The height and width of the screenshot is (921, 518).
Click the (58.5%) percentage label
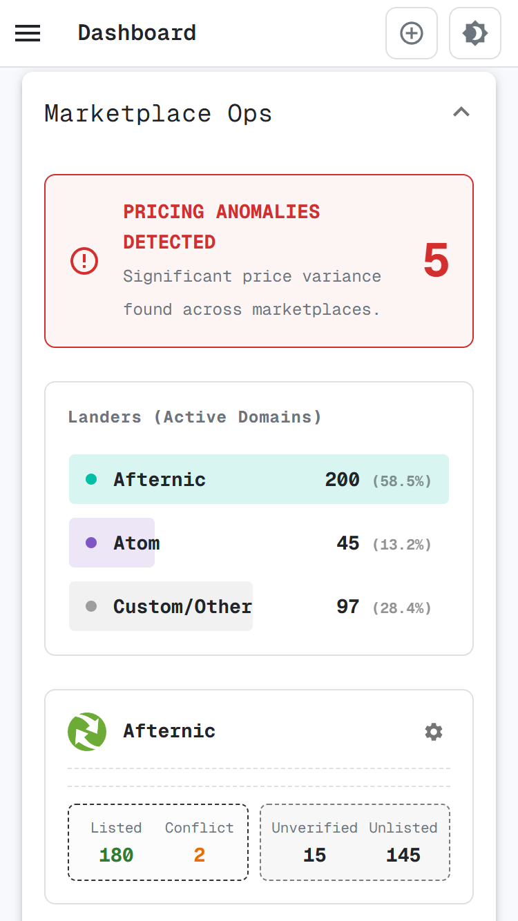[x=402, y=481]
